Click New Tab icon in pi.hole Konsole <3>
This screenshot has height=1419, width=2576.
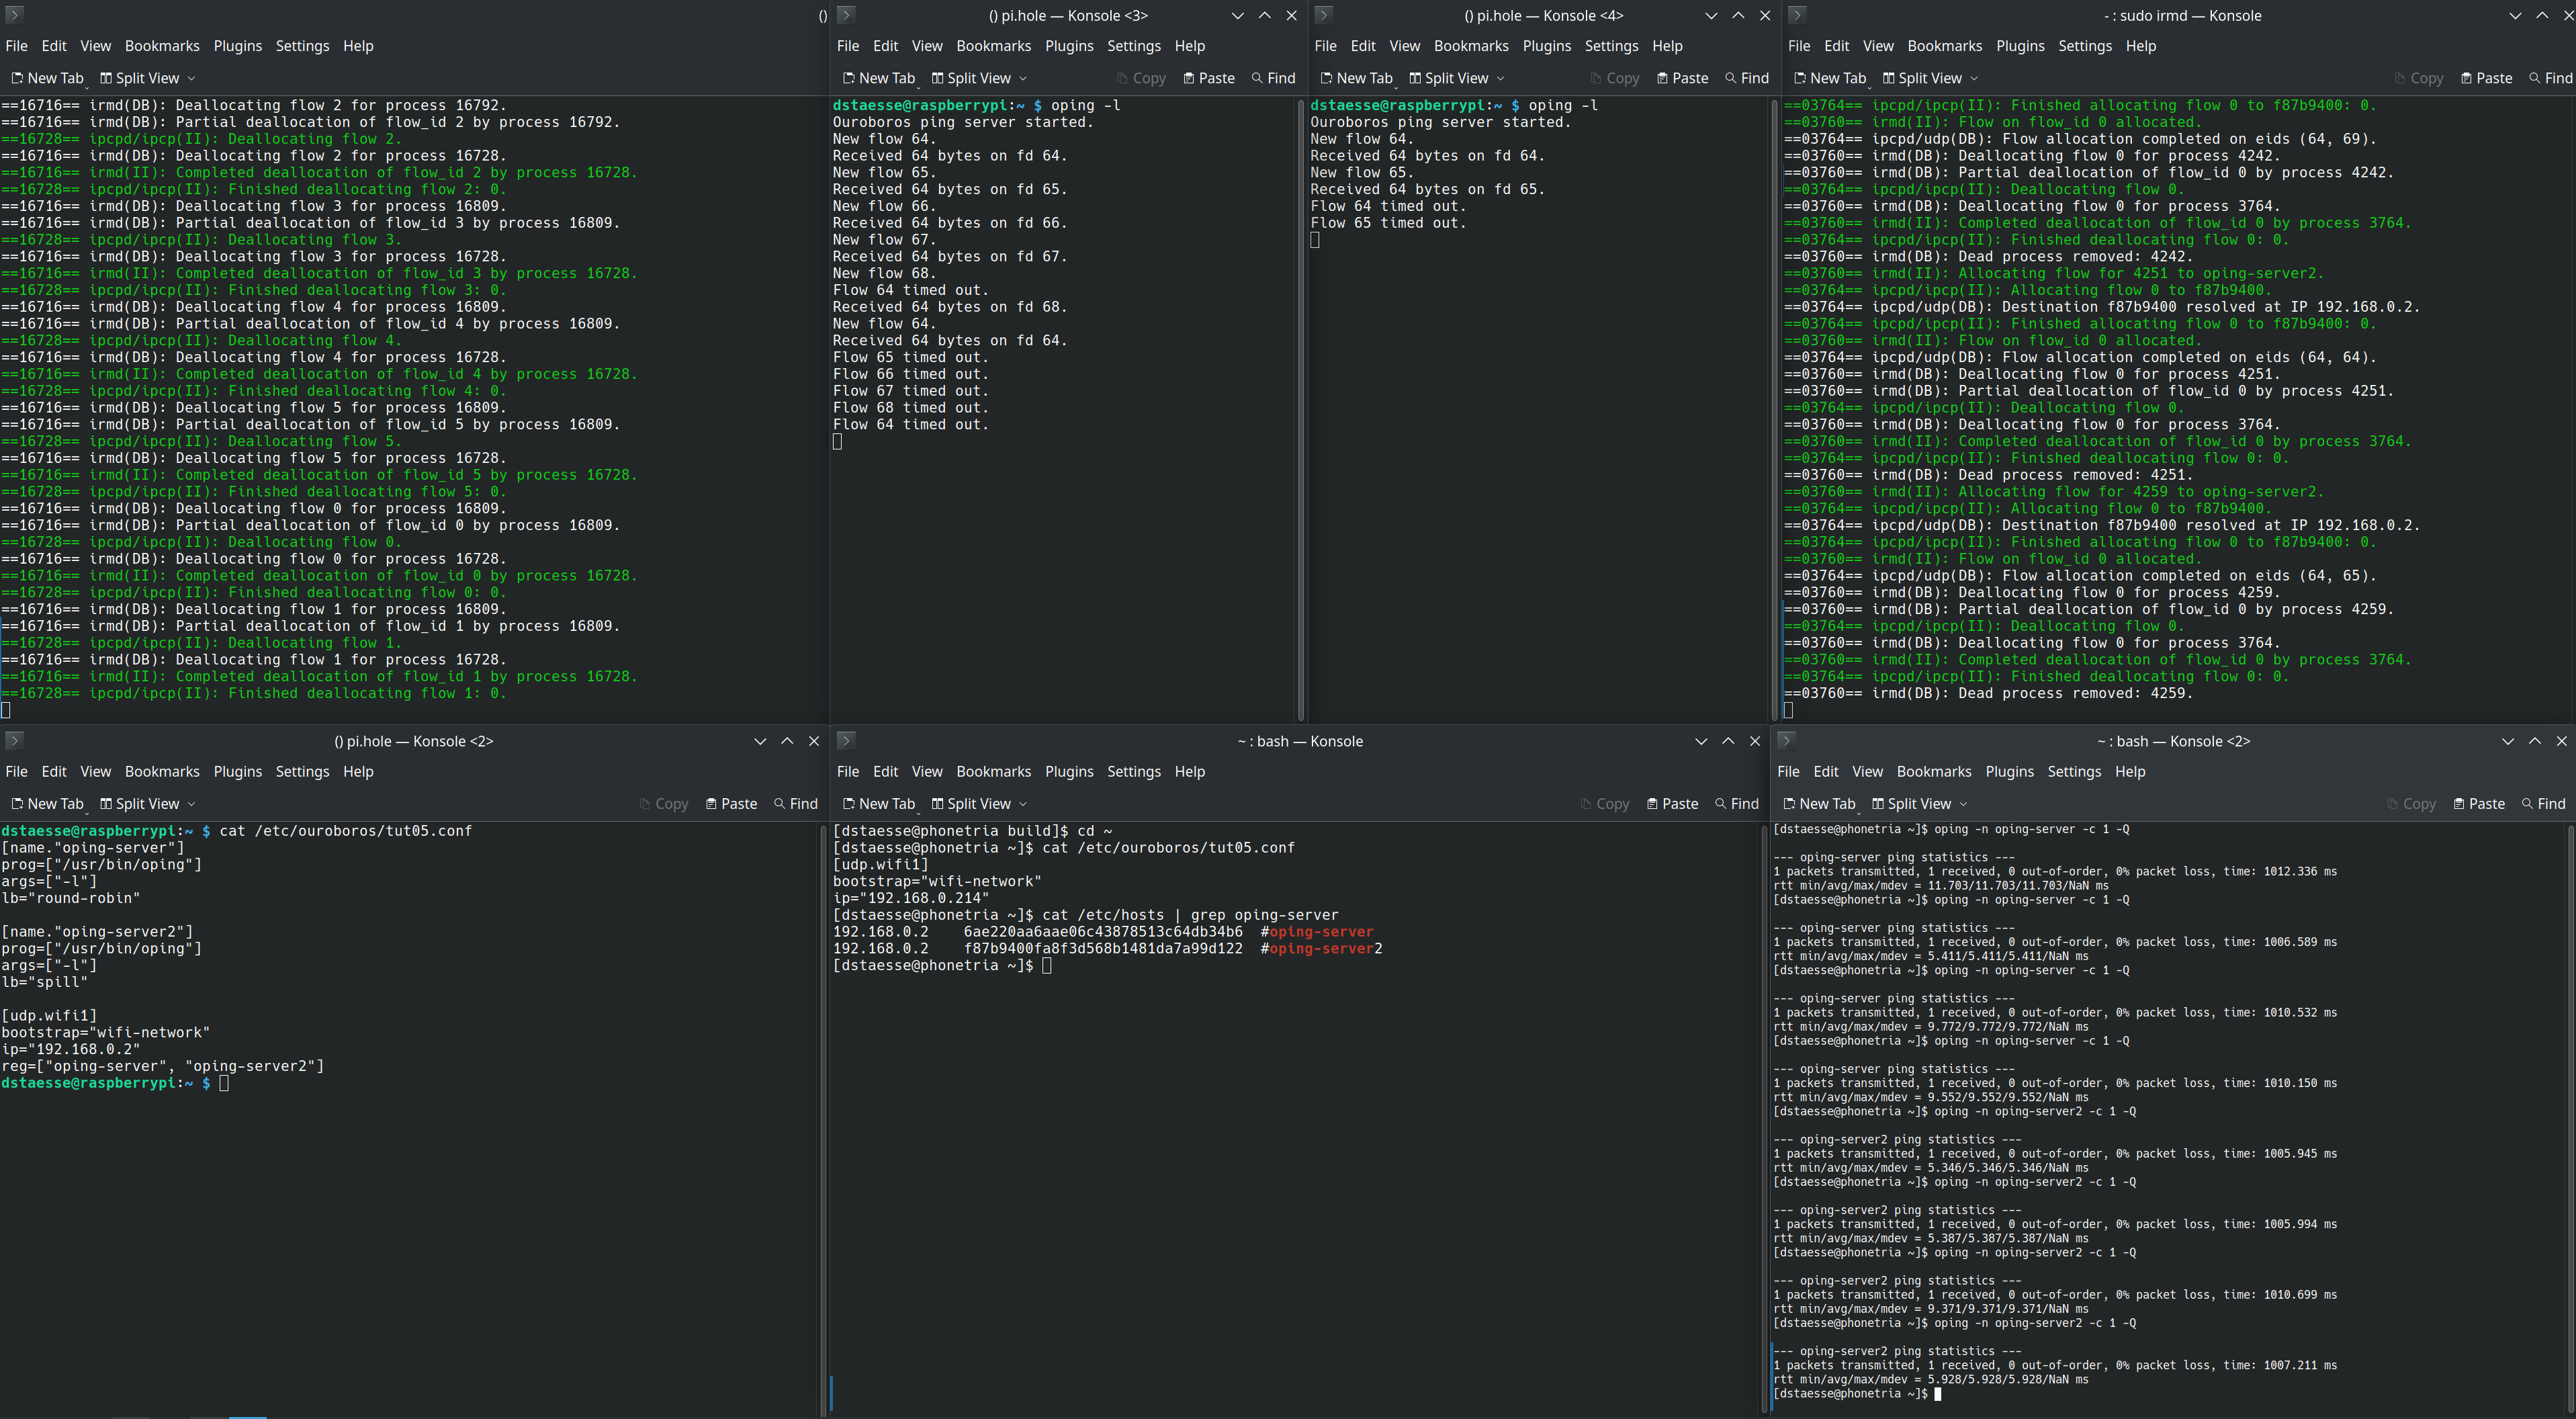[849, 78]
